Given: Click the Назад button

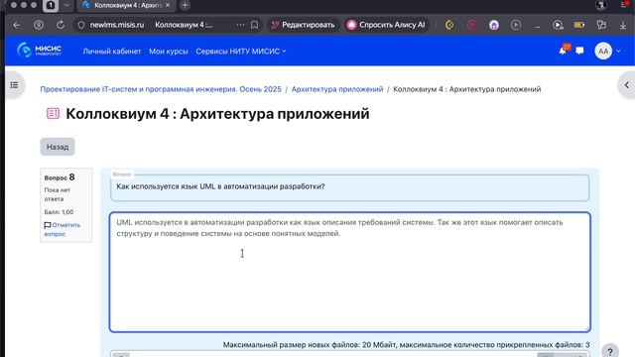Looking at the screenshot, I should coord(58,147).
